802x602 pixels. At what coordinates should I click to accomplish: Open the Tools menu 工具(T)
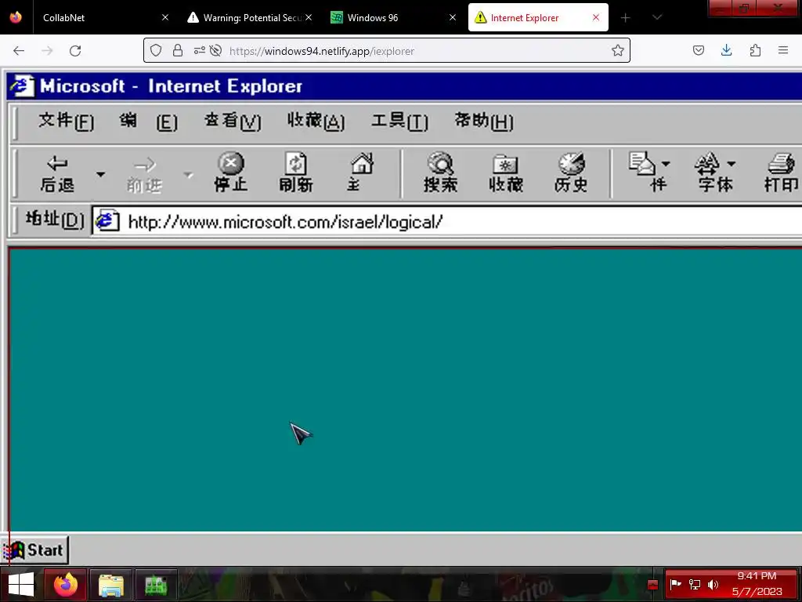(400, 121)
